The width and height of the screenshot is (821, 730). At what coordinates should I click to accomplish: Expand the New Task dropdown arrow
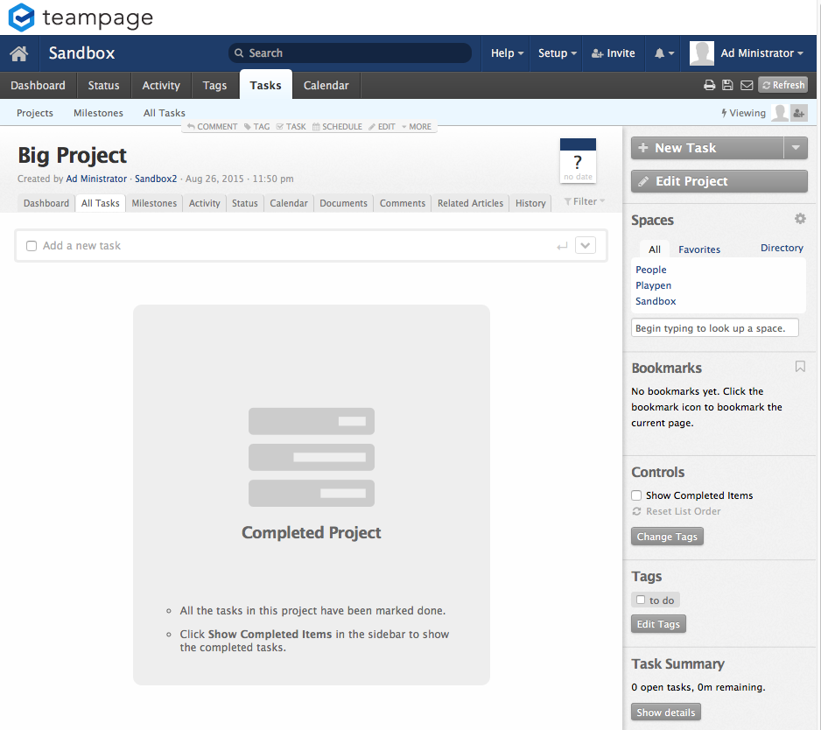click(795, 148)
